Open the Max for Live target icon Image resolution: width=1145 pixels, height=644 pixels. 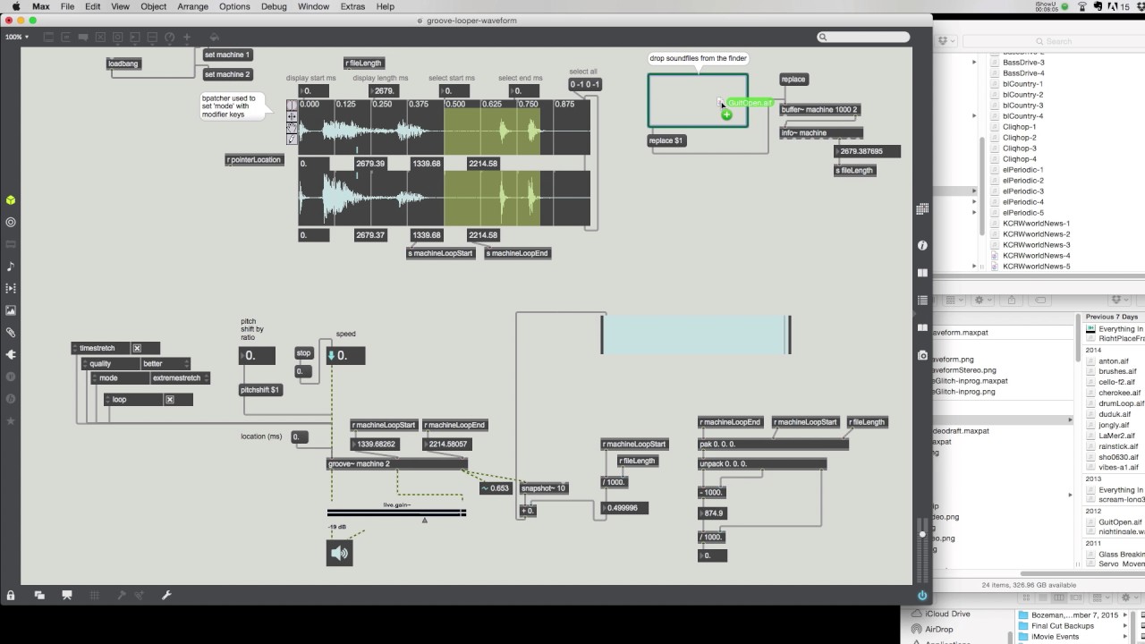(x=11, y=222)
